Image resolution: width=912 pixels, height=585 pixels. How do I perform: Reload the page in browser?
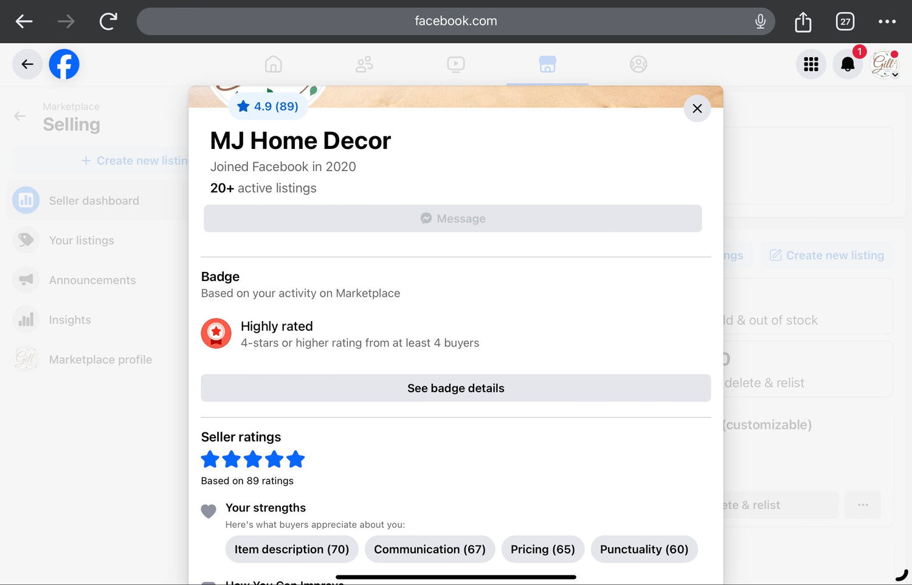tap(108, 21)
